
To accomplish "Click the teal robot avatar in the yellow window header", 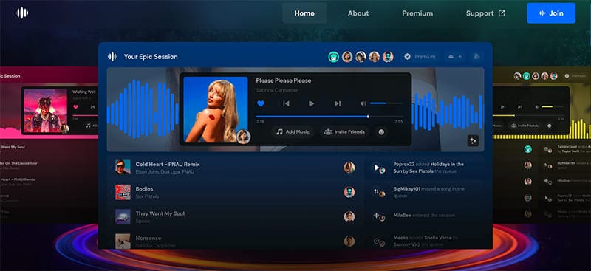I will [527, 76].
